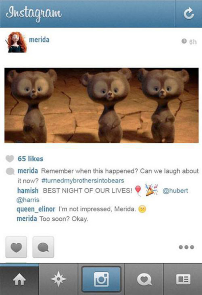Tap the @harris mention
202x295 pixels.
pyautogui.click(x=28, y=200)
